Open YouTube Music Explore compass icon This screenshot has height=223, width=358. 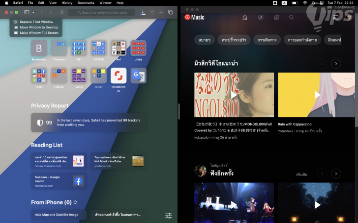tap(261, 17)
